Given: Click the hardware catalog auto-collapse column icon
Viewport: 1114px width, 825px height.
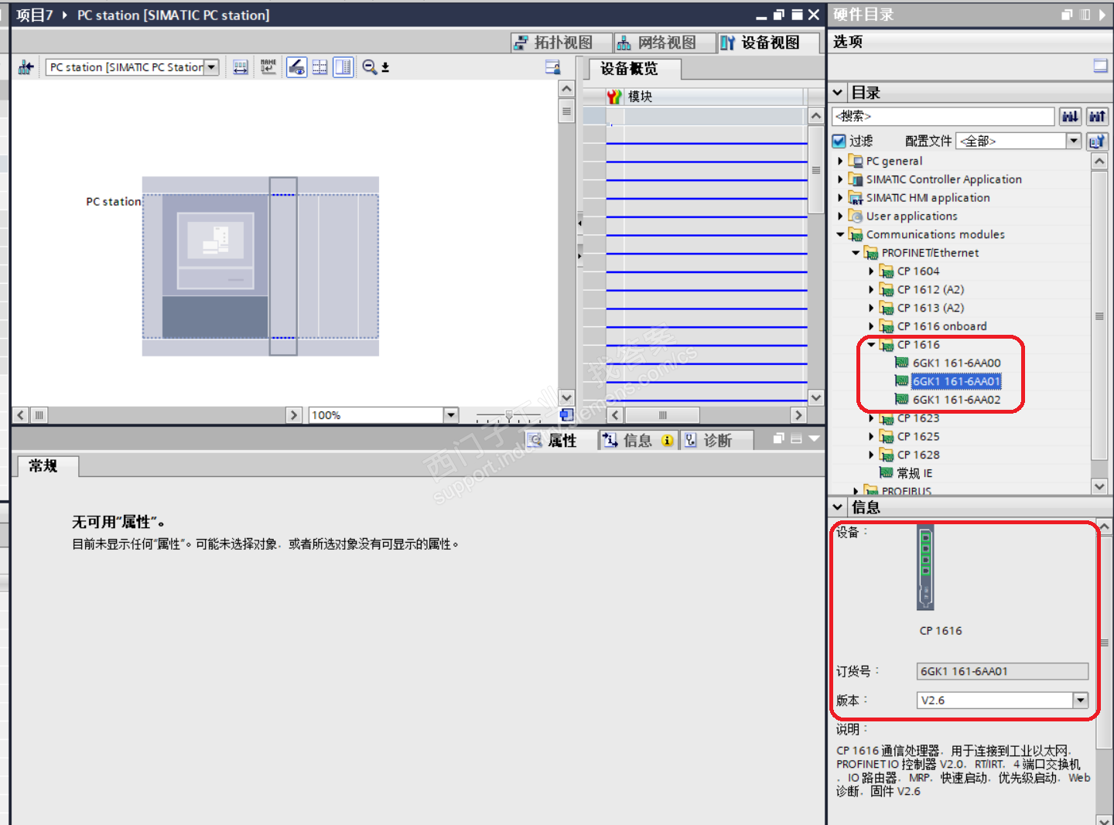Looking at the screenshot, I should [x=1085, y=15].
